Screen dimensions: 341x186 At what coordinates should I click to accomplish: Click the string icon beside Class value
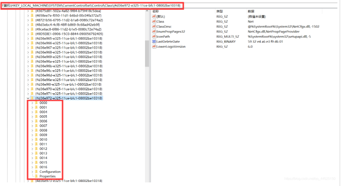pyautogui.click(x=154, y=22)
